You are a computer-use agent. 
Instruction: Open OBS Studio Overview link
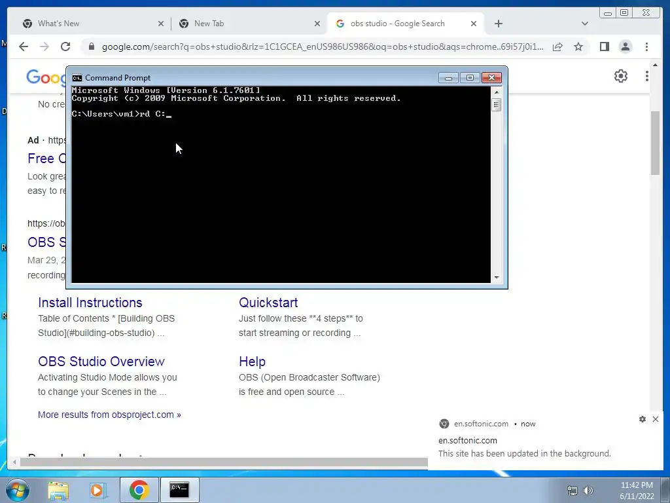101,362
